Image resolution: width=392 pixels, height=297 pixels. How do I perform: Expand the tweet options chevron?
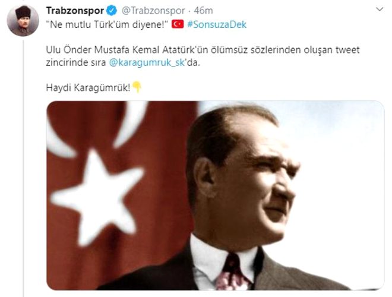380,10
